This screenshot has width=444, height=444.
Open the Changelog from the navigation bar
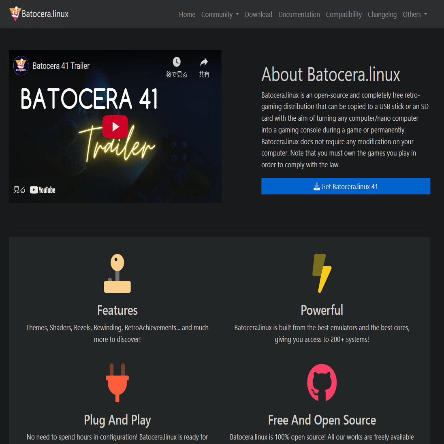tap(382, 14)
